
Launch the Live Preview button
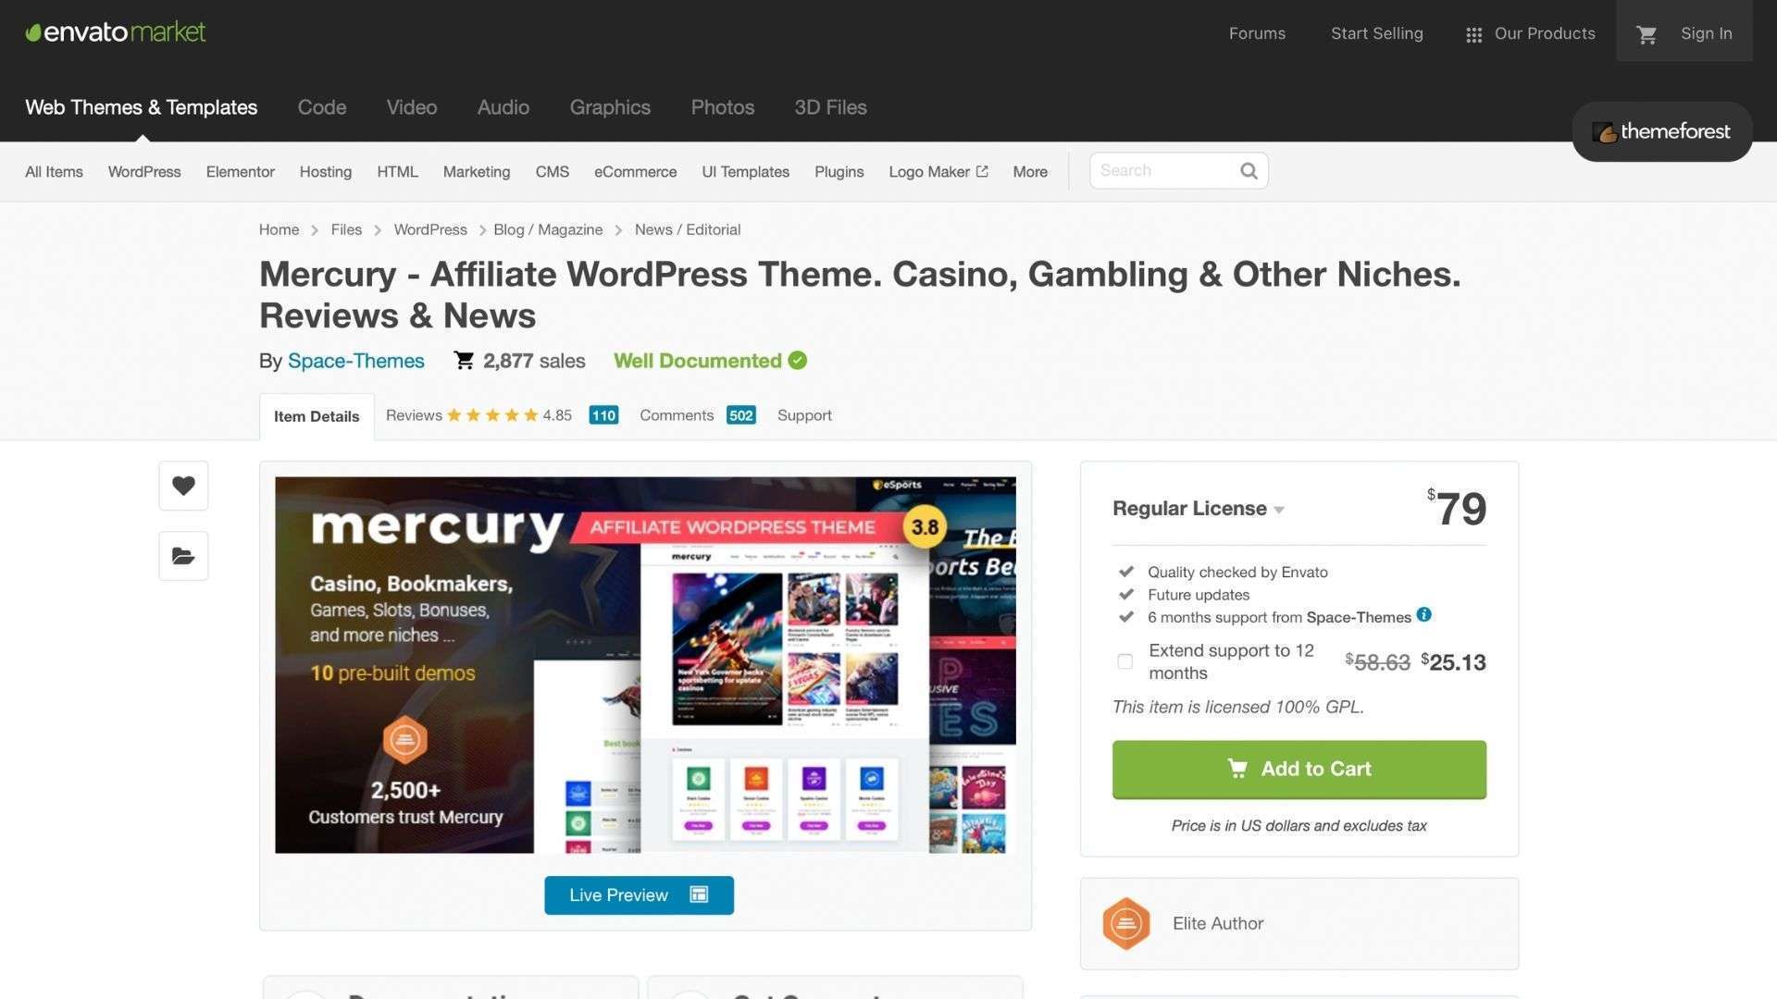[x=639, y=895]
